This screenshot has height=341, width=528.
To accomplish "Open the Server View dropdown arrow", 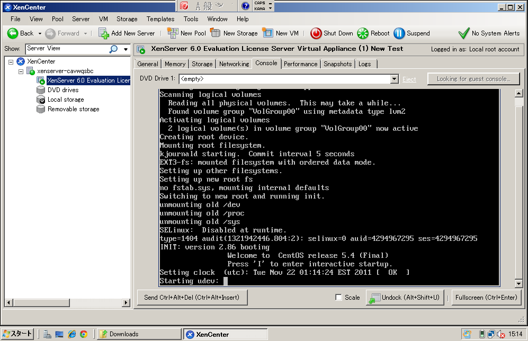I will click(x=126, y=49).
